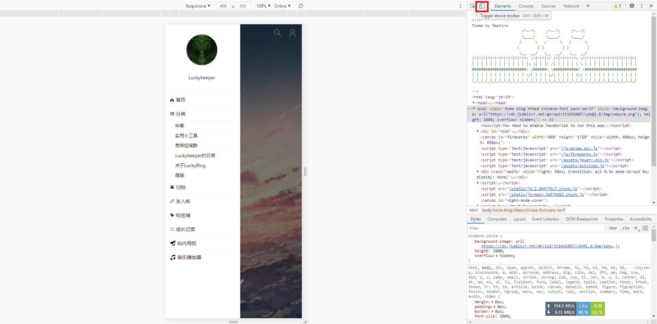
Task: Open the Responsive device dropdown
Action: click(x=198, y=6)
